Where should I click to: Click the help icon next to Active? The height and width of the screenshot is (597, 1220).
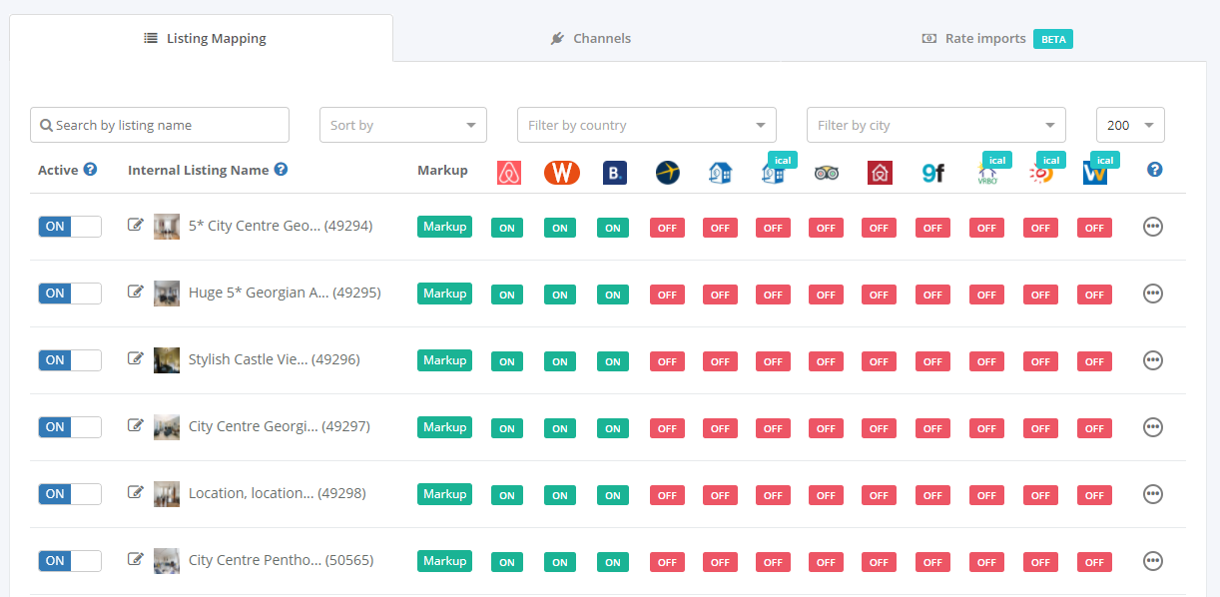coord(90,170)
